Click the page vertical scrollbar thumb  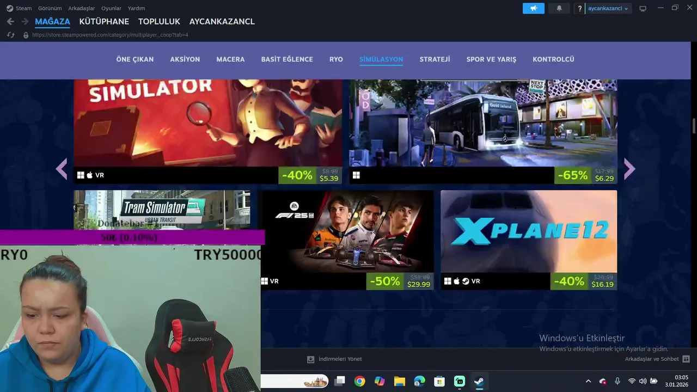tap(694, 126)
